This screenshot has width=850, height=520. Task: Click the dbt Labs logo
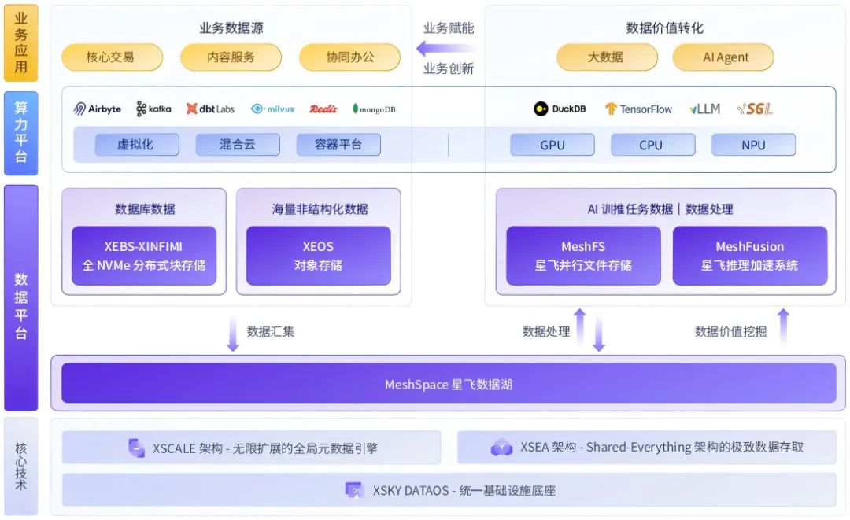[210, 109]
